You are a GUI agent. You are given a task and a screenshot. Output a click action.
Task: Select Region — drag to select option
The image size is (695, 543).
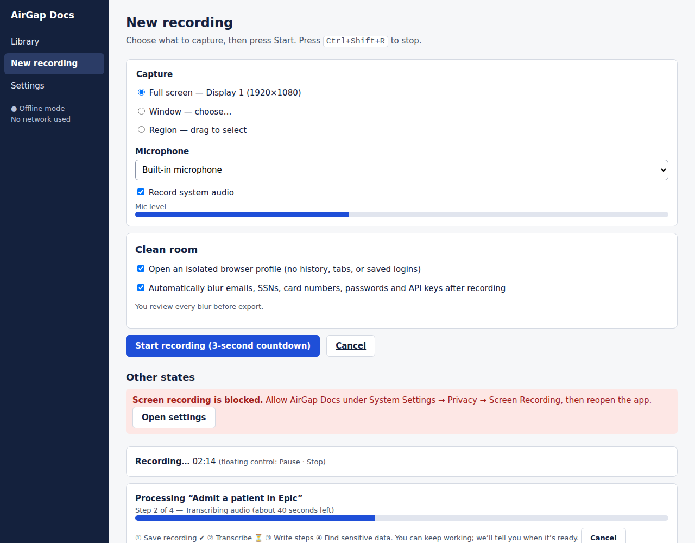point(141,130)
